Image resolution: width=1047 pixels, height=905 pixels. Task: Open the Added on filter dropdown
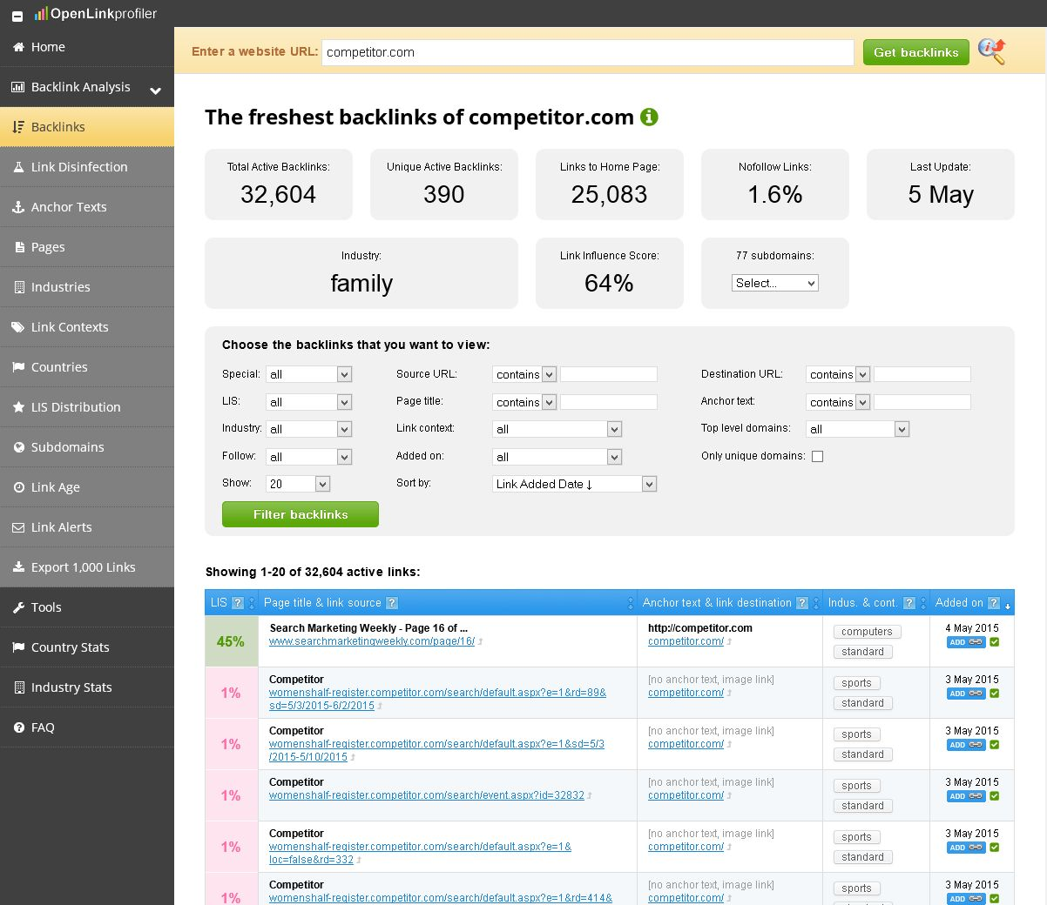(x=557, y=457)
